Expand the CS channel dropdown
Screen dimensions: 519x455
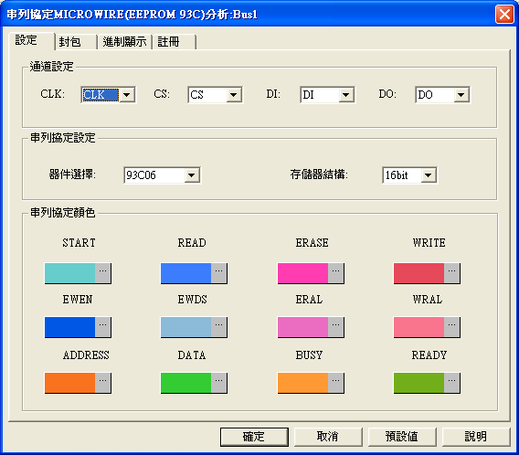coord(234,95)
